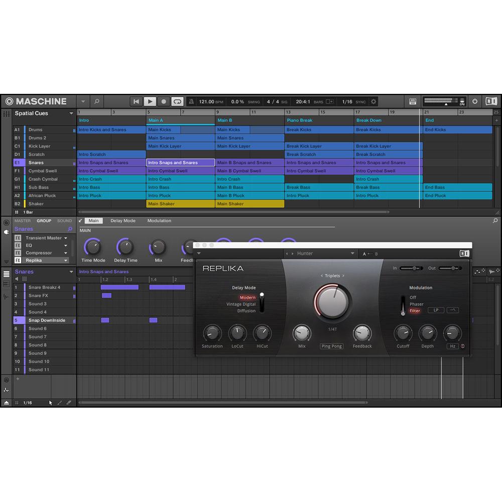
Task: Open the Compressor FX dropdown
Action: coord(66,253)
